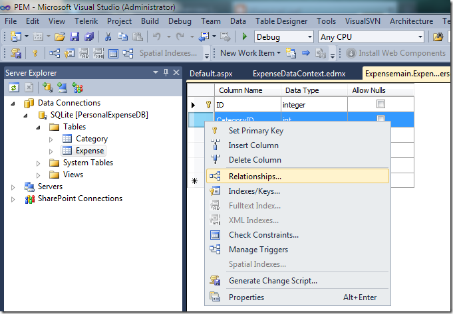Click the Cut scissors icon
The image size is (453, 314).
pos(108,37)
